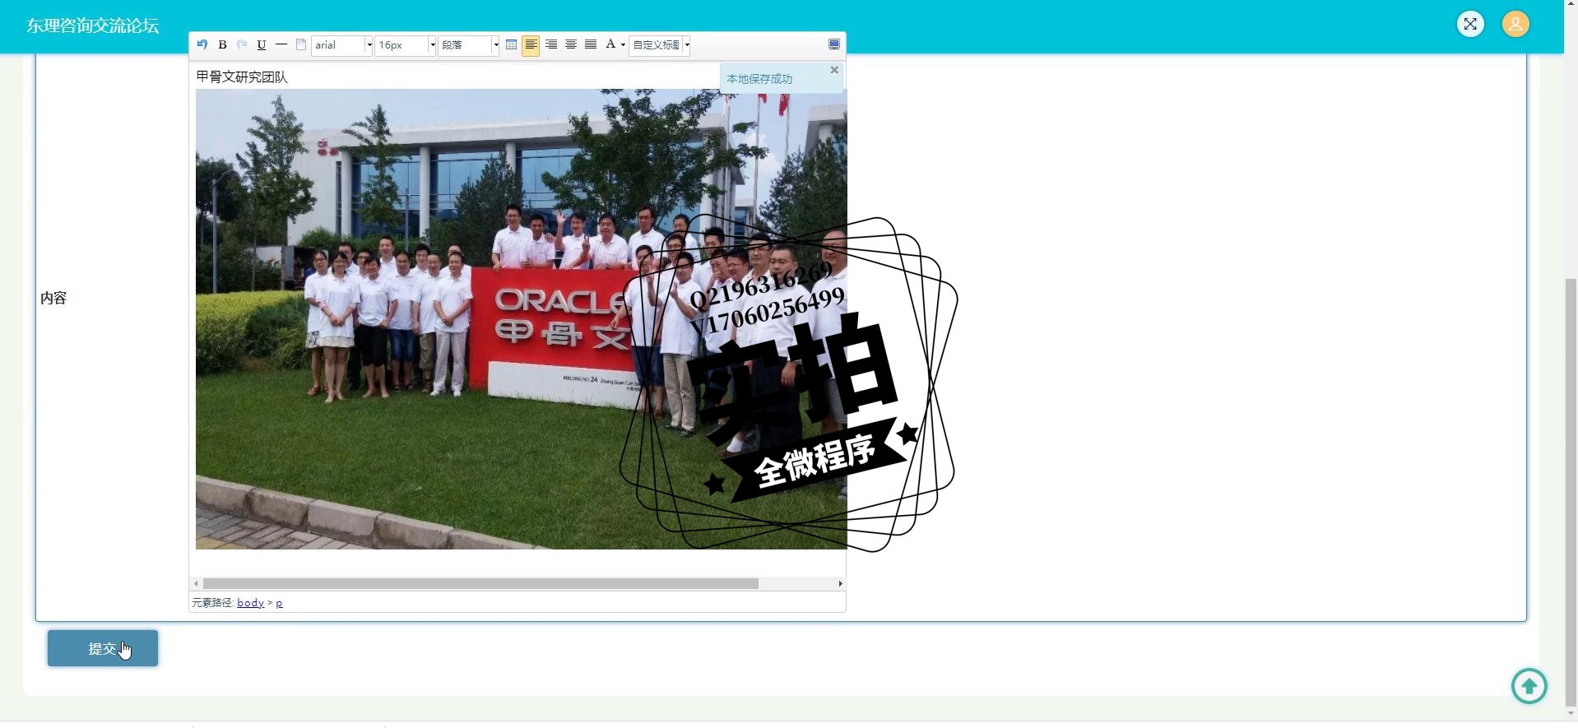Click the 内容 field label
Viewport: 1578px width, 728px height.
(53, 298)
